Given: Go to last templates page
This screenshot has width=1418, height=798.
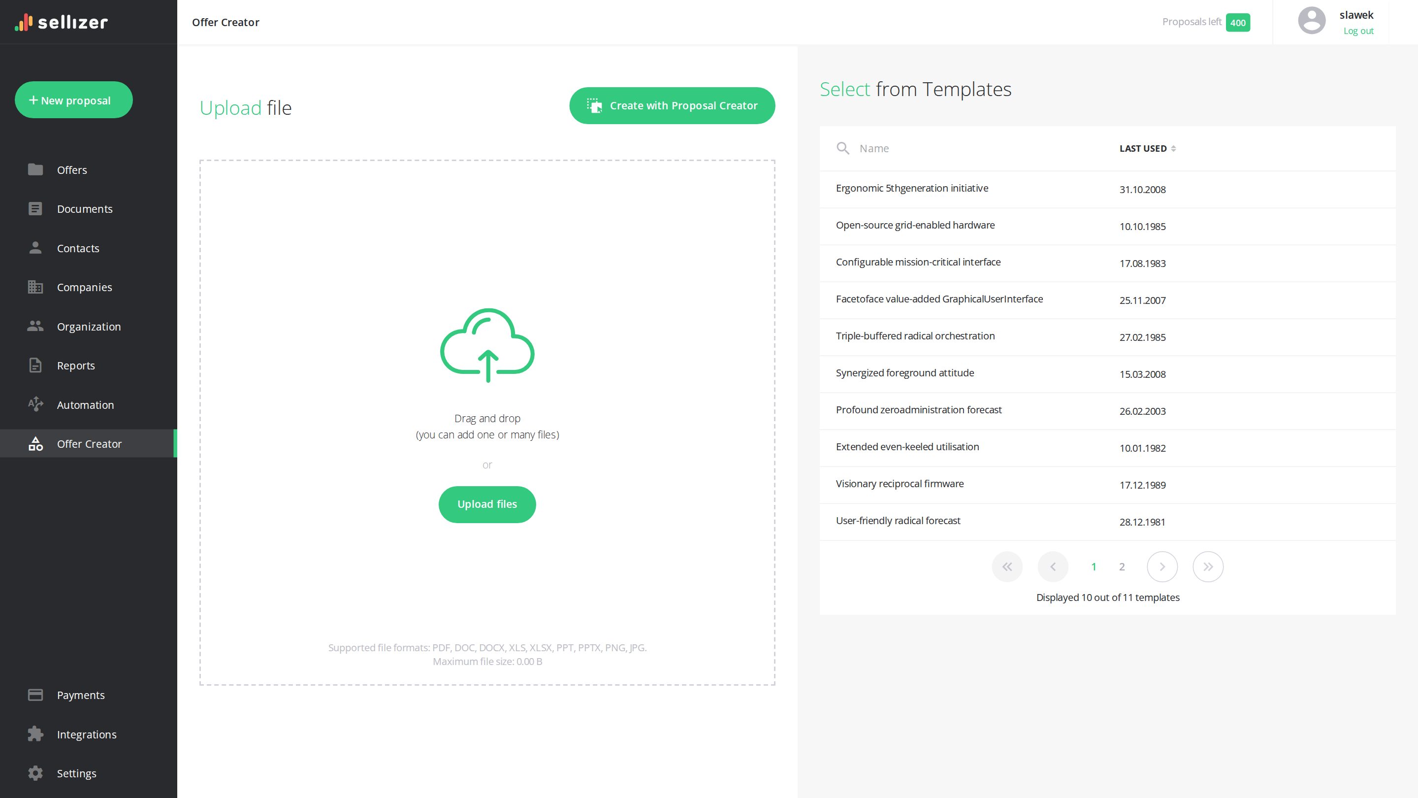Looking at the screenshot, I should pyautogui.click(x=1208, y=566).
